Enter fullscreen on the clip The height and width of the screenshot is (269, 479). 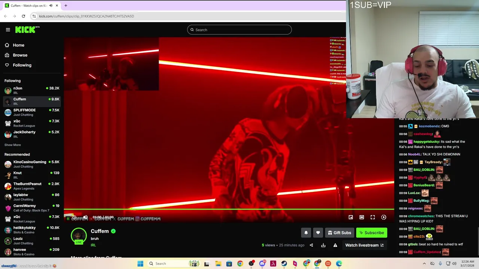[x=373, y=217]
